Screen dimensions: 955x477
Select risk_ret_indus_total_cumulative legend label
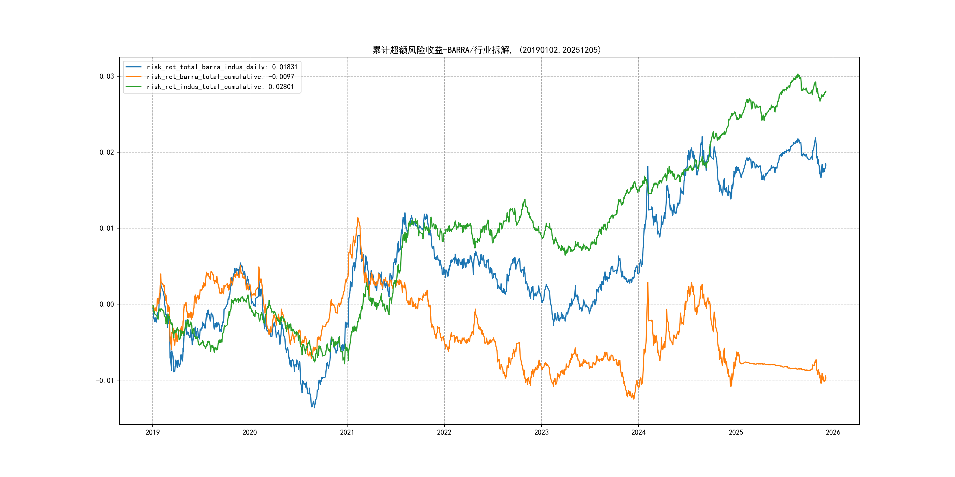pos(220,87)
